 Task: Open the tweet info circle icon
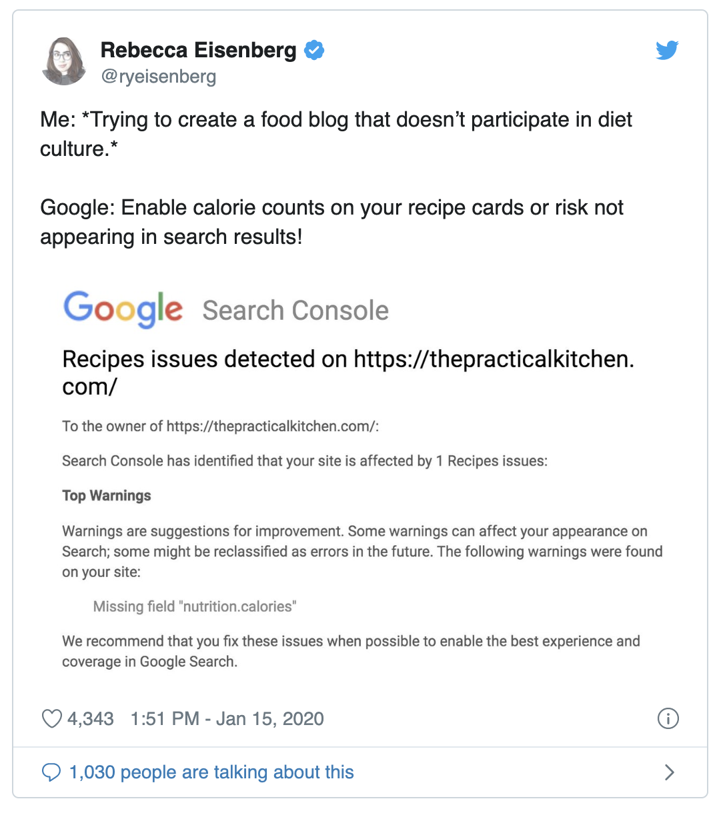668,718
